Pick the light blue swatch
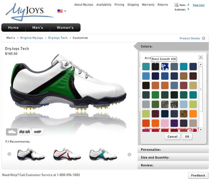Screen dimensions: 209x179 [183, 104]
